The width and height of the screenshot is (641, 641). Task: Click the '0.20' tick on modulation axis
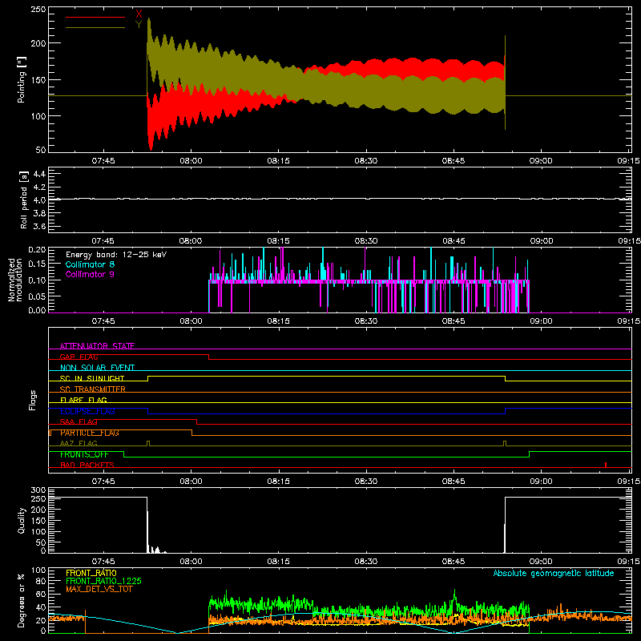37,249
